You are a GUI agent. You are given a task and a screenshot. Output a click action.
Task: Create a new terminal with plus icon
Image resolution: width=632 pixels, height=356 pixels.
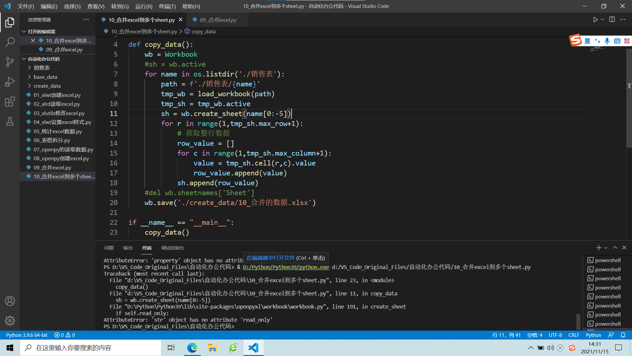click(x=598, y=248)
